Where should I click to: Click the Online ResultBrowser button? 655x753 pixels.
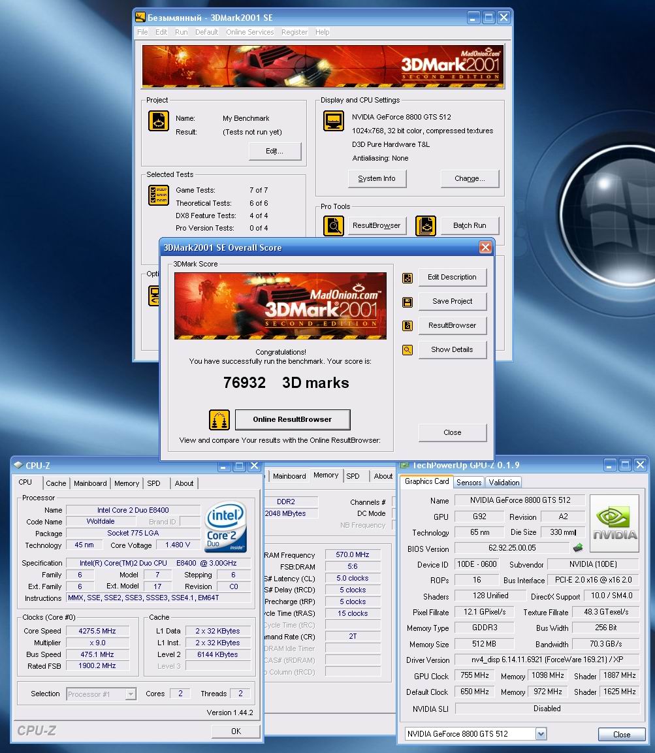coord(293,420)
